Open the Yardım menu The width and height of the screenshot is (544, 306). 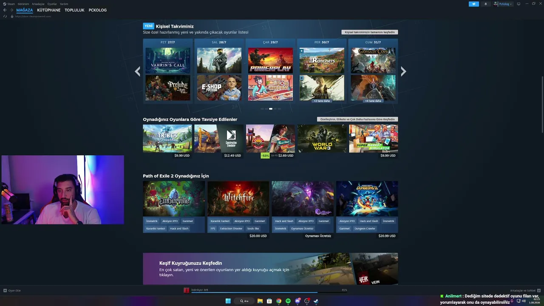click(64, 4)
